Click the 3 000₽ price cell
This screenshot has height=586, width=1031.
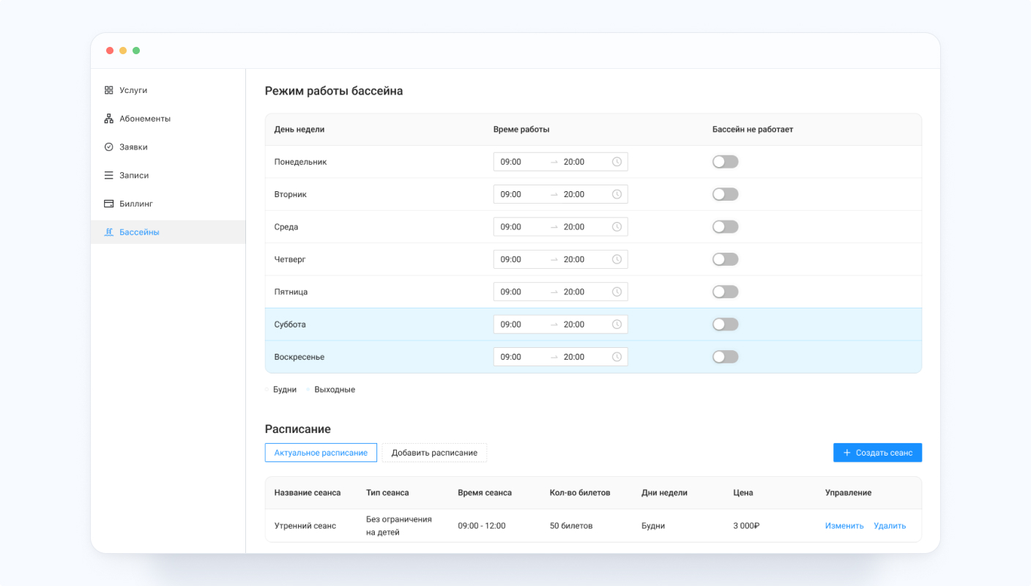click(746, 526)
